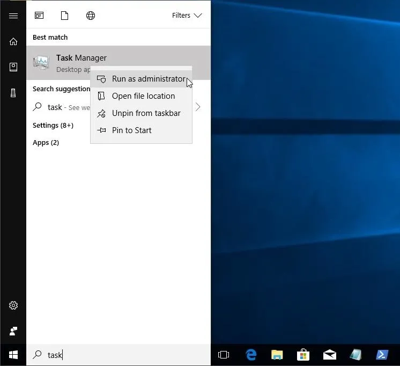Click the task web search suggestion
Screen dimensions: 400x366
[61, 107]
